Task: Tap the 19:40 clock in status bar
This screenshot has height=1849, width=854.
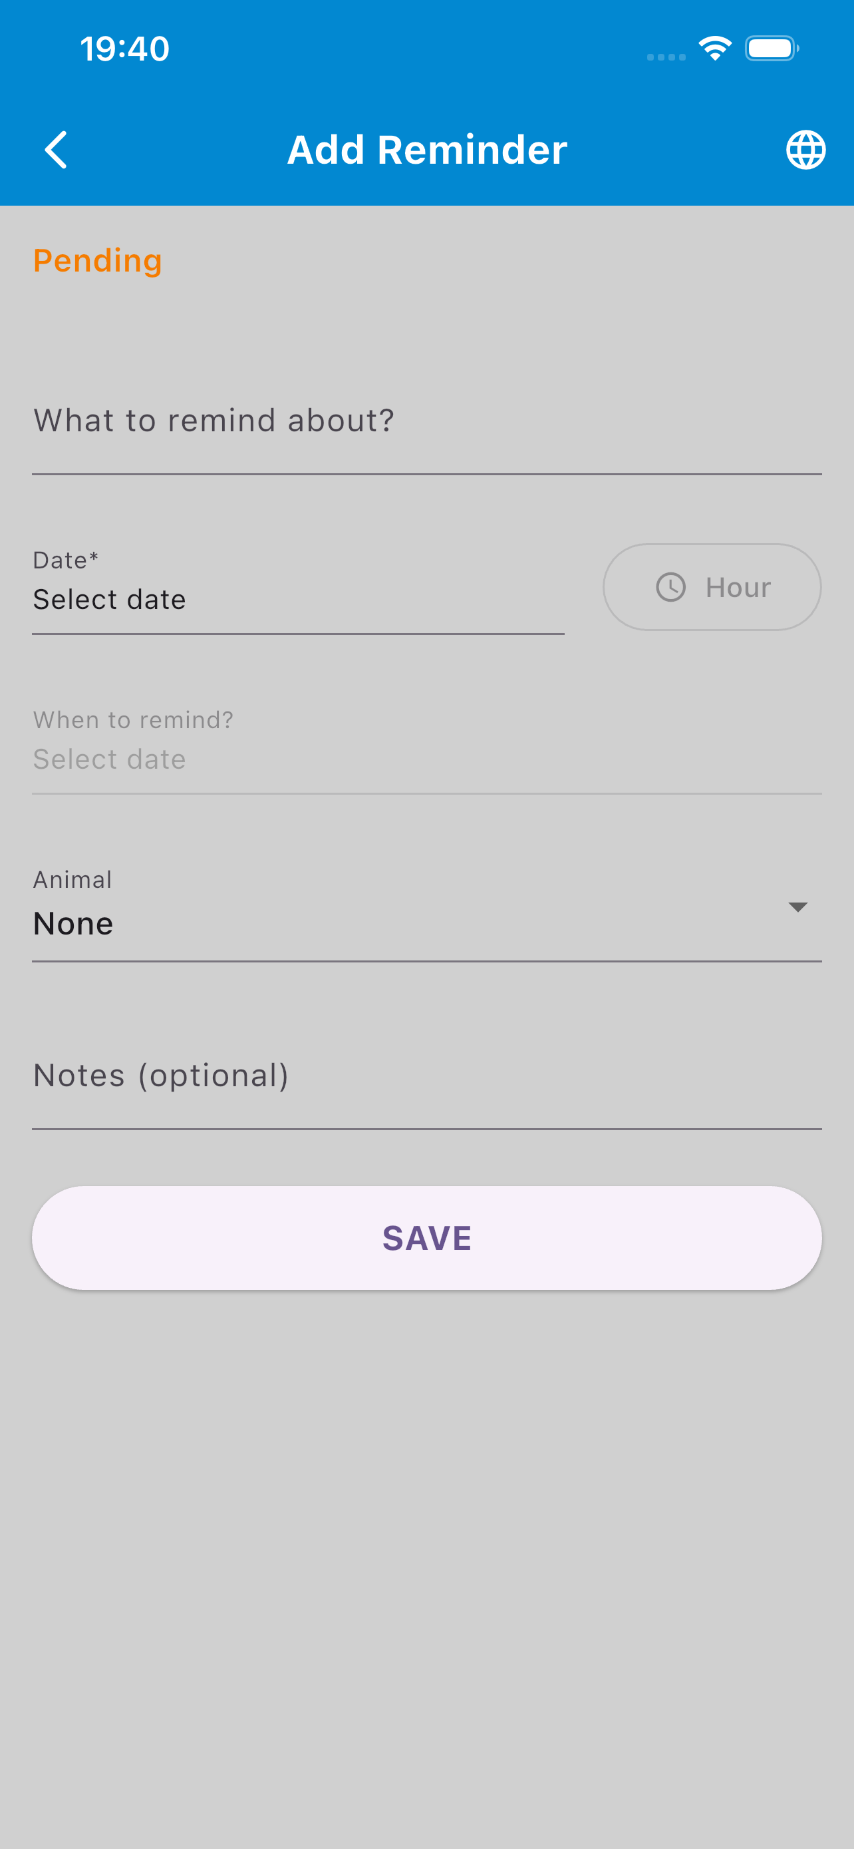Action: coord(125,49)
